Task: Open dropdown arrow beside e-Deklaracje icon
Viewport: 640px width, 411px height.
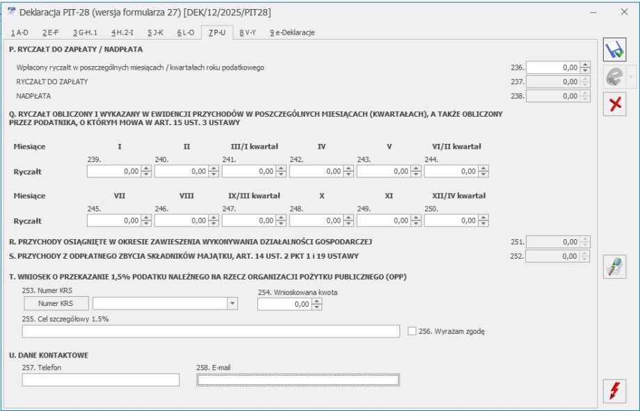Action: pos(632,77)
